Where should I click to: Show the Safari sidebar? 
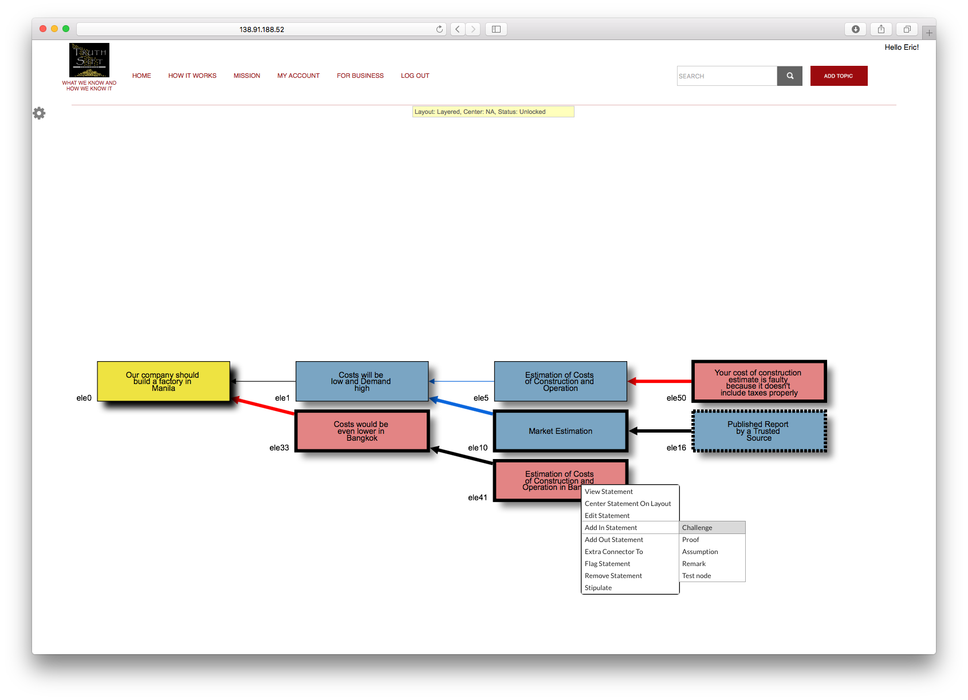point(496,29)
